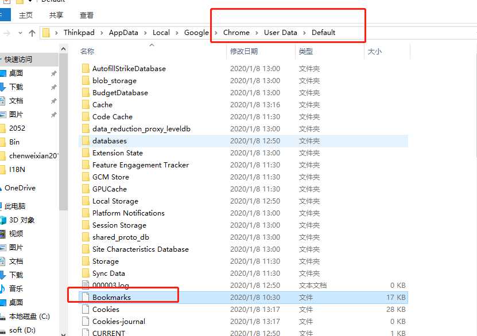Open 本地磁盘 (C:) drive

(29, 317)
